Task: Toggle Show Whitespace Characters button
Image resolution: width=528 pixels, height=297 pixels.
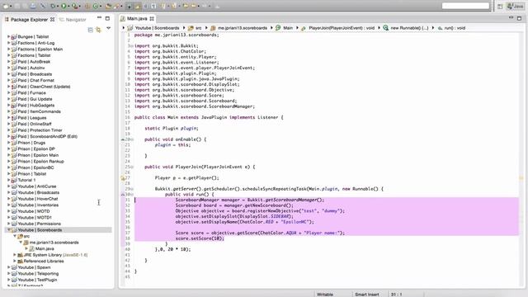Action: pyautogui.click(x=153, y=6)
